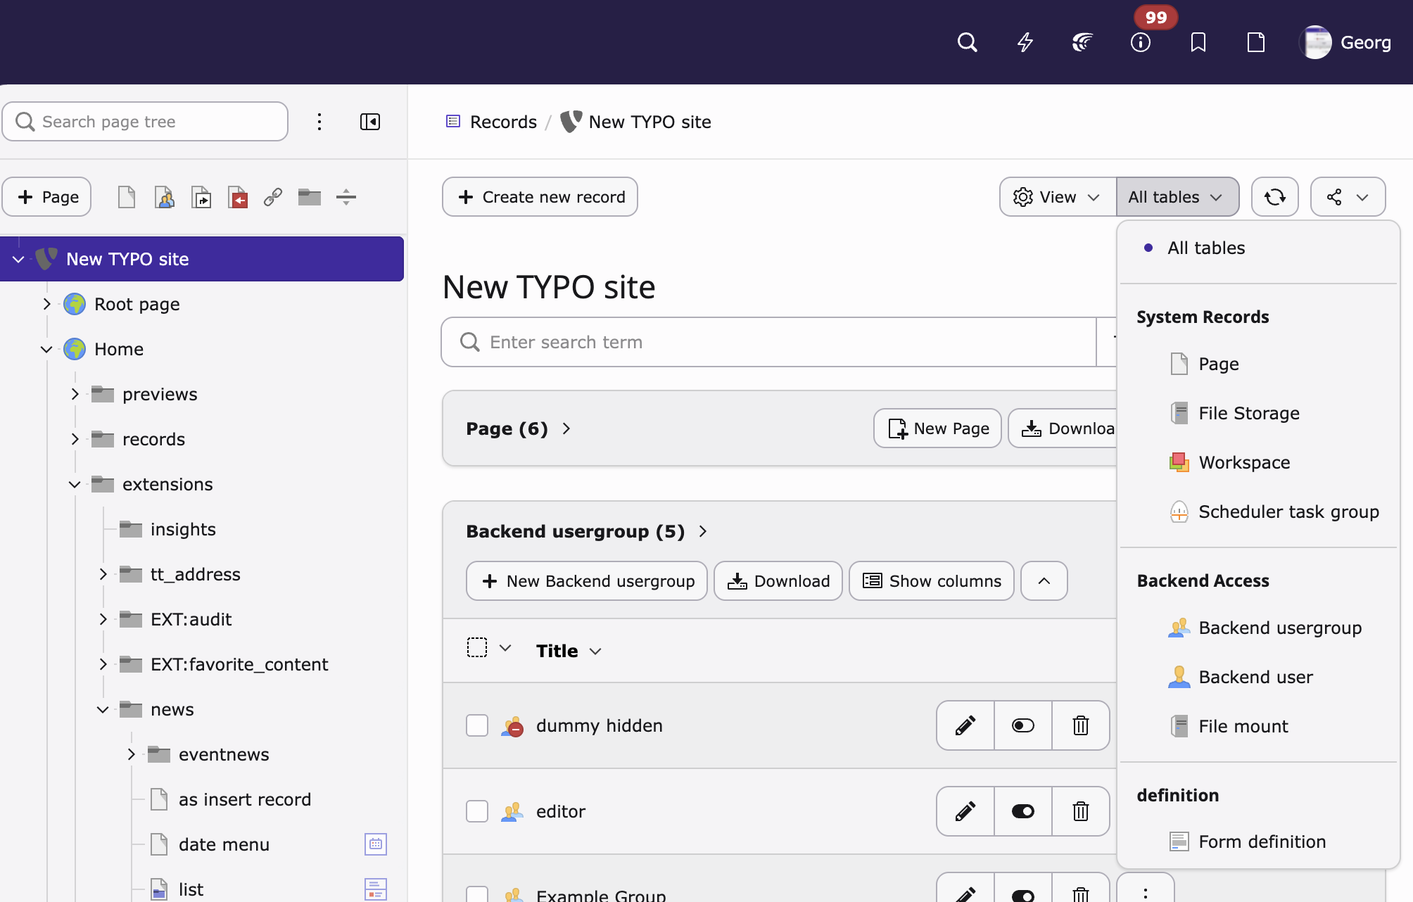Screen dimensions: 1413x902
Task: Click the Show columns button
Action: tap(932, 581)
